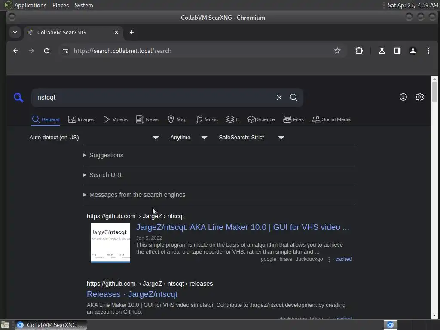Expand Messages from the search engines
440x330 pixels.
(134, 195)
